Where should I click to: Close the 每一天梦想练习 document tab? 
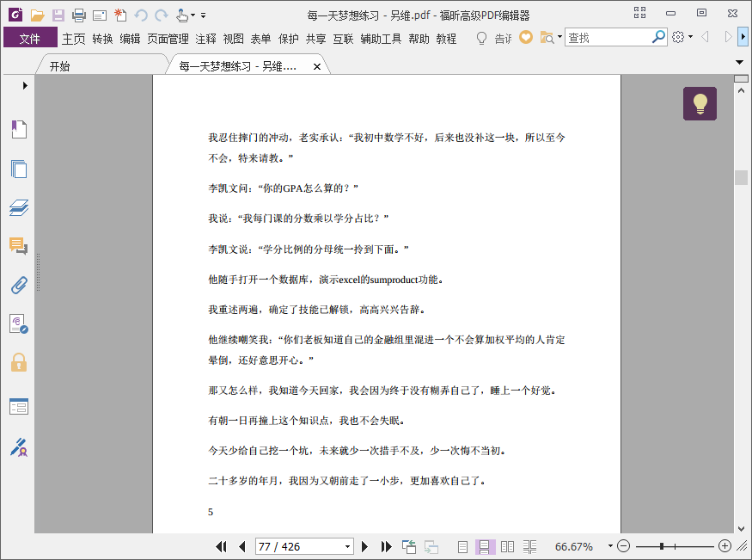pyautogui.click(x=317, y=67)
